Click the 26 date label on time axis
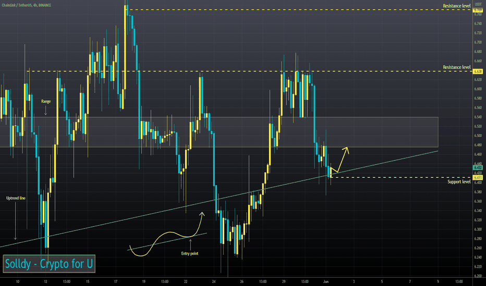486x286 pixels. point(242,282)
